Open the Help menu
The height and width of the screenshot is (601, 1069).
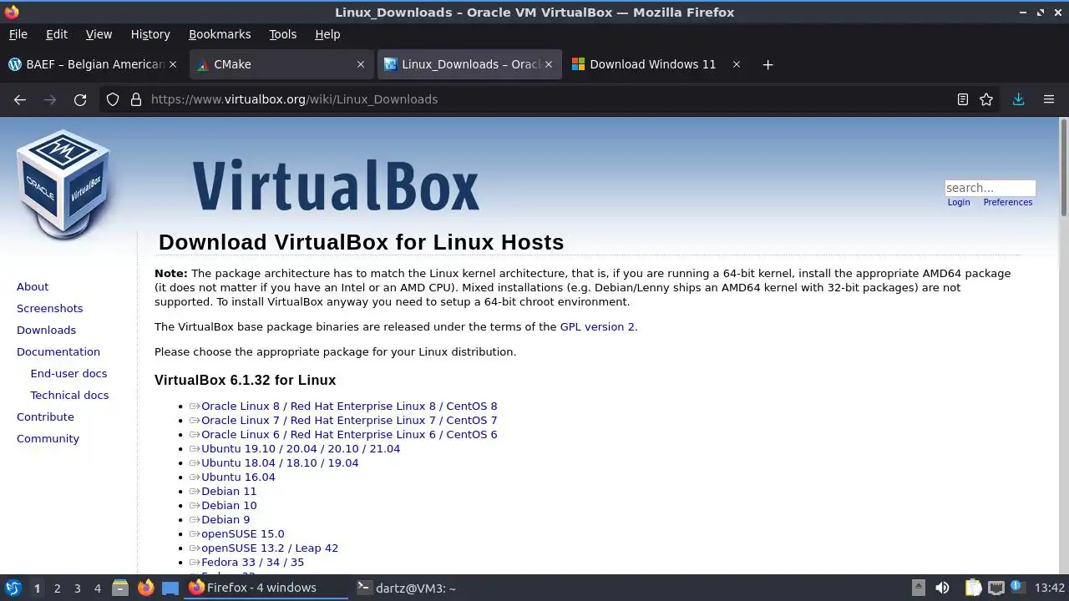point(327,34)
